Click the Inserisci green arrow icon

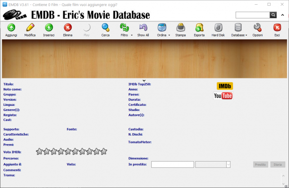tap(49, 27)
